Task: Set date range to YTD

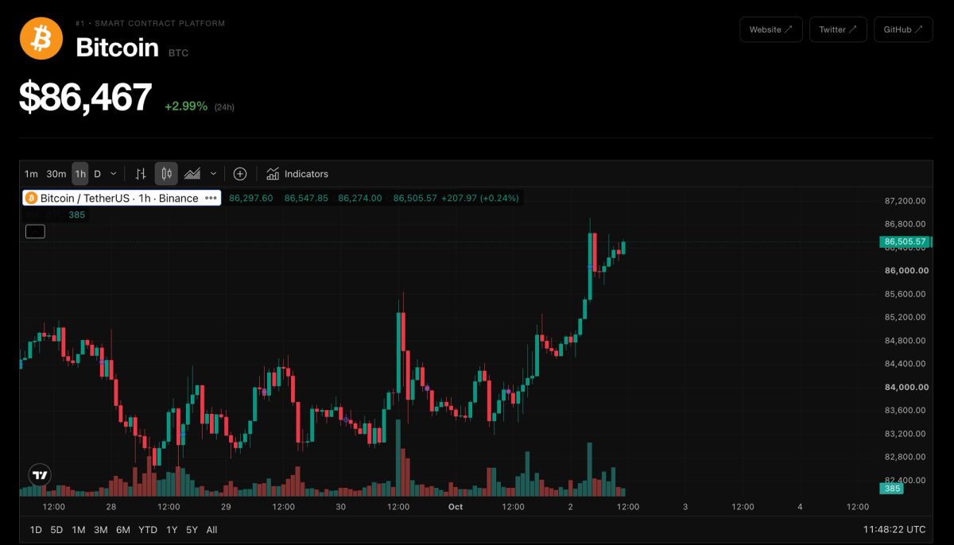Action: point(148,529)
